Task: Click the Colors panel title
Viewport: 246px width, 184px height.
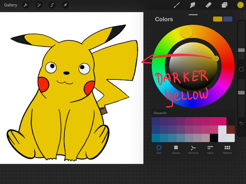Action: click(164, 19)
